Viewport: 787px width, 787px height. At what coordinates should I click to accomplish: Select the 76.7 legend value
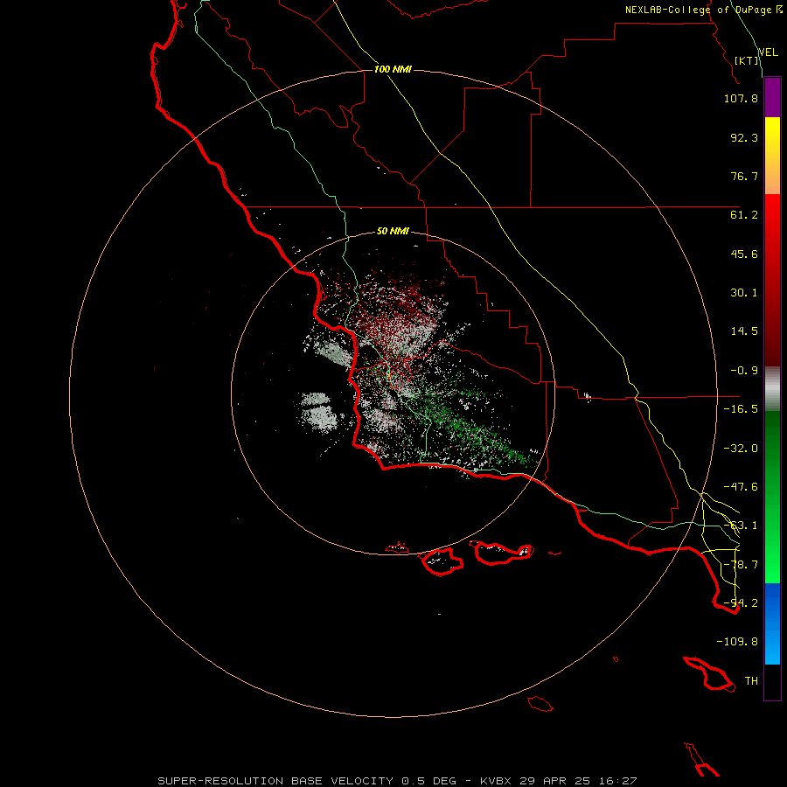click(744, 176)
